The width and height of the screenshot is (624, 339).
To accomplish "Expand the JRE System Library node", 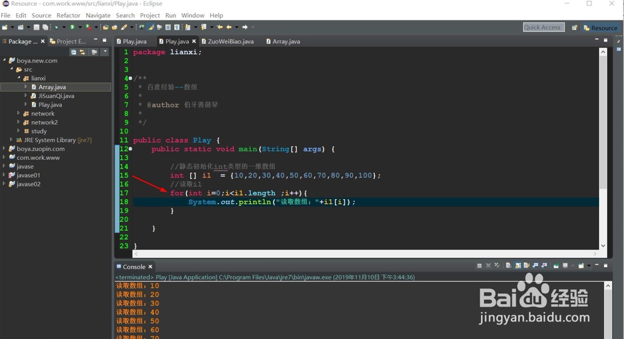I will pyautogui.click(x=11, y=139).
